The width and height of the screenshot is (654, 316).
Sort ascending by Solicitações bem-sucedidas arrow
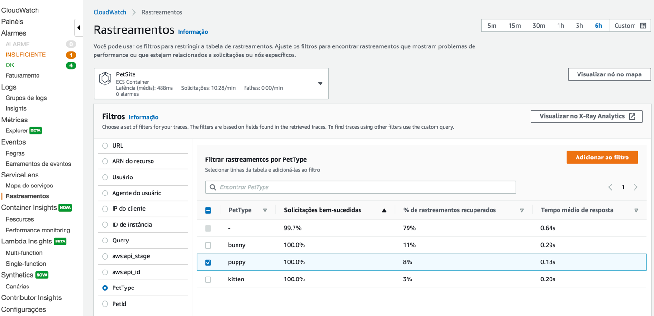[384, 210]
